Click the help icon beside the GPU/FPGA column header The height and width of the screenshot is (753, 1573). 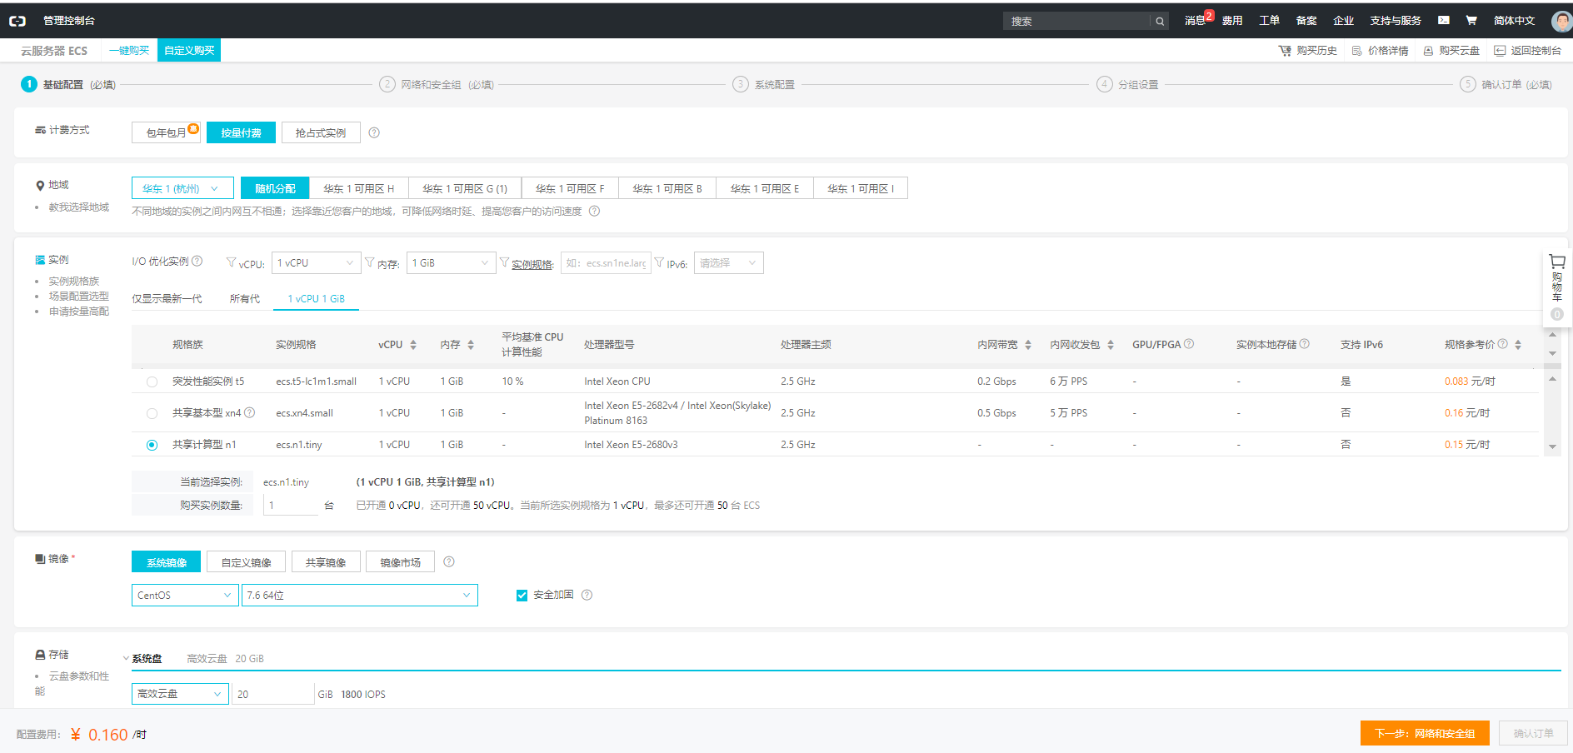(x=1189, y=344)
